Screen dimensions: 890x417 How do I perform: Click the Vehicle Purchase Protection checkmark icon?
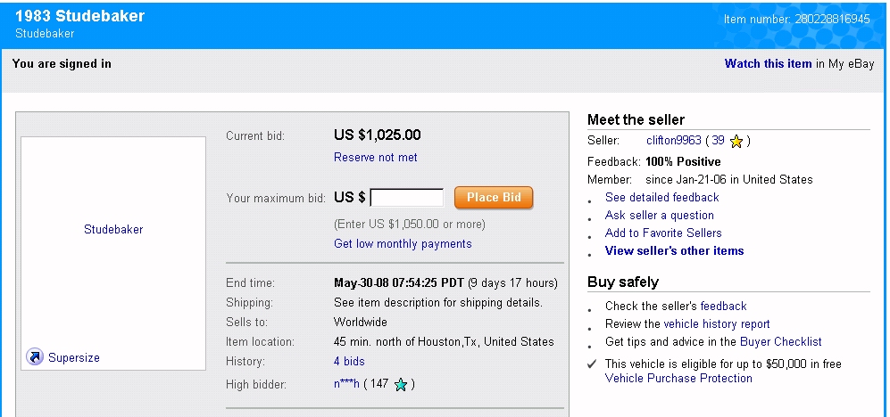pyautogui.click(x=591, y=364)
